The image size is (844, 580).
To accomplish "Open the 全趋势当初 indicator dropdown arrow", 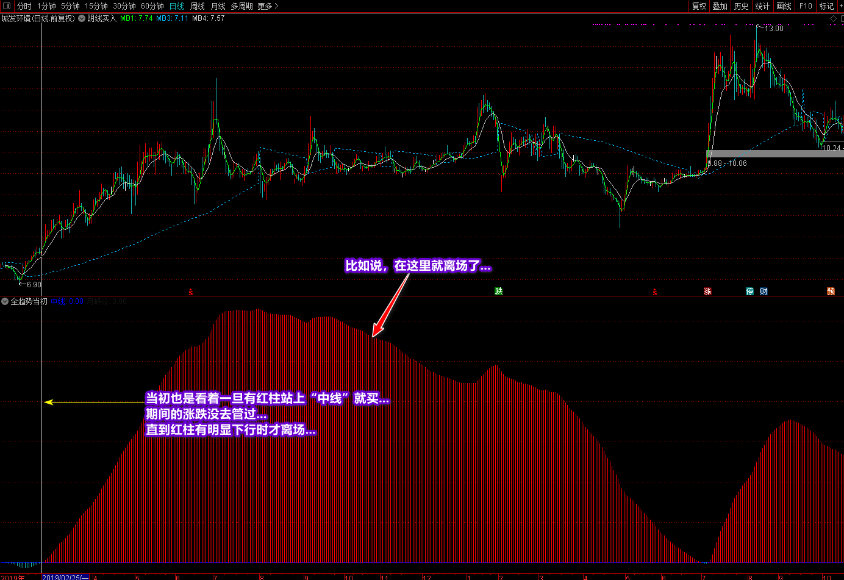I will [x=5, y=301].
